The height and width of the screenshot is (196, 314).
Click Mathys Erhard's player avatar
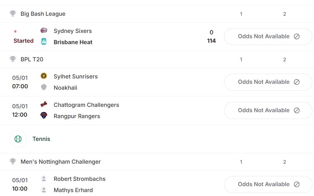44,189
